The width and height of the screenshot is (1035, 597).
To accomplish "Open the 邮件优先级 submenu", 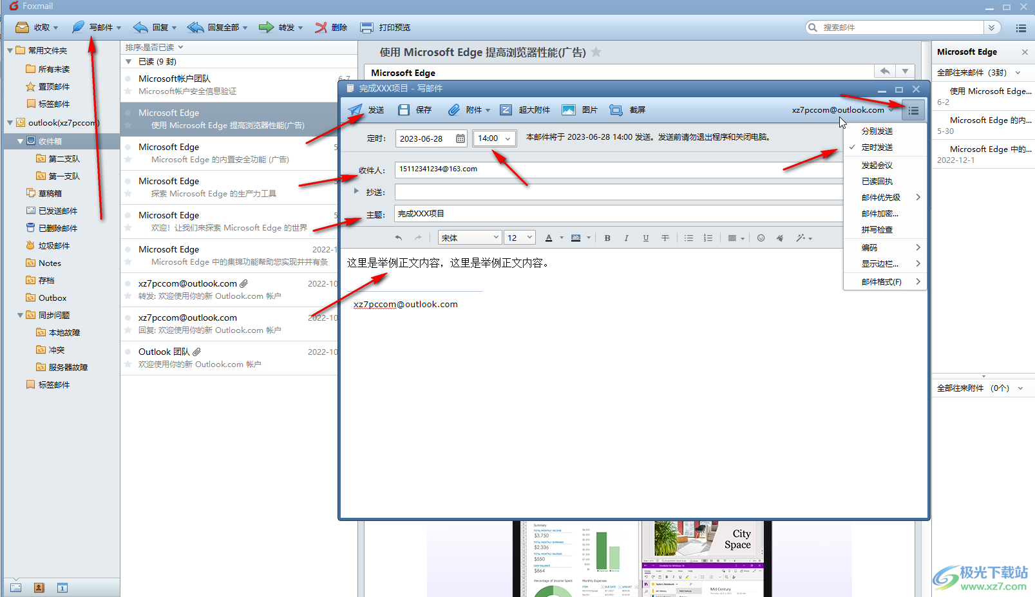I will click(885, 198).
